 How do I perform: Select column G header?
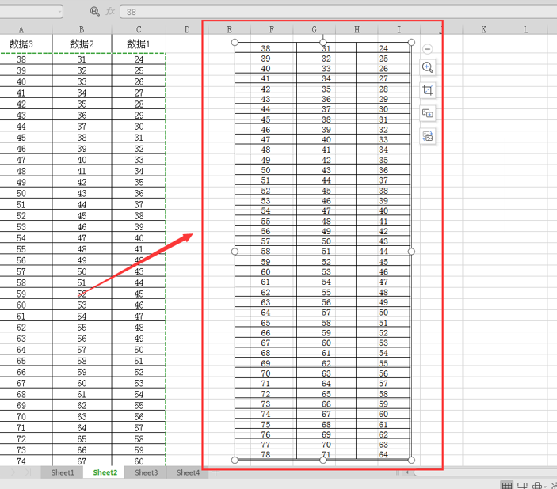coord(314,29)
